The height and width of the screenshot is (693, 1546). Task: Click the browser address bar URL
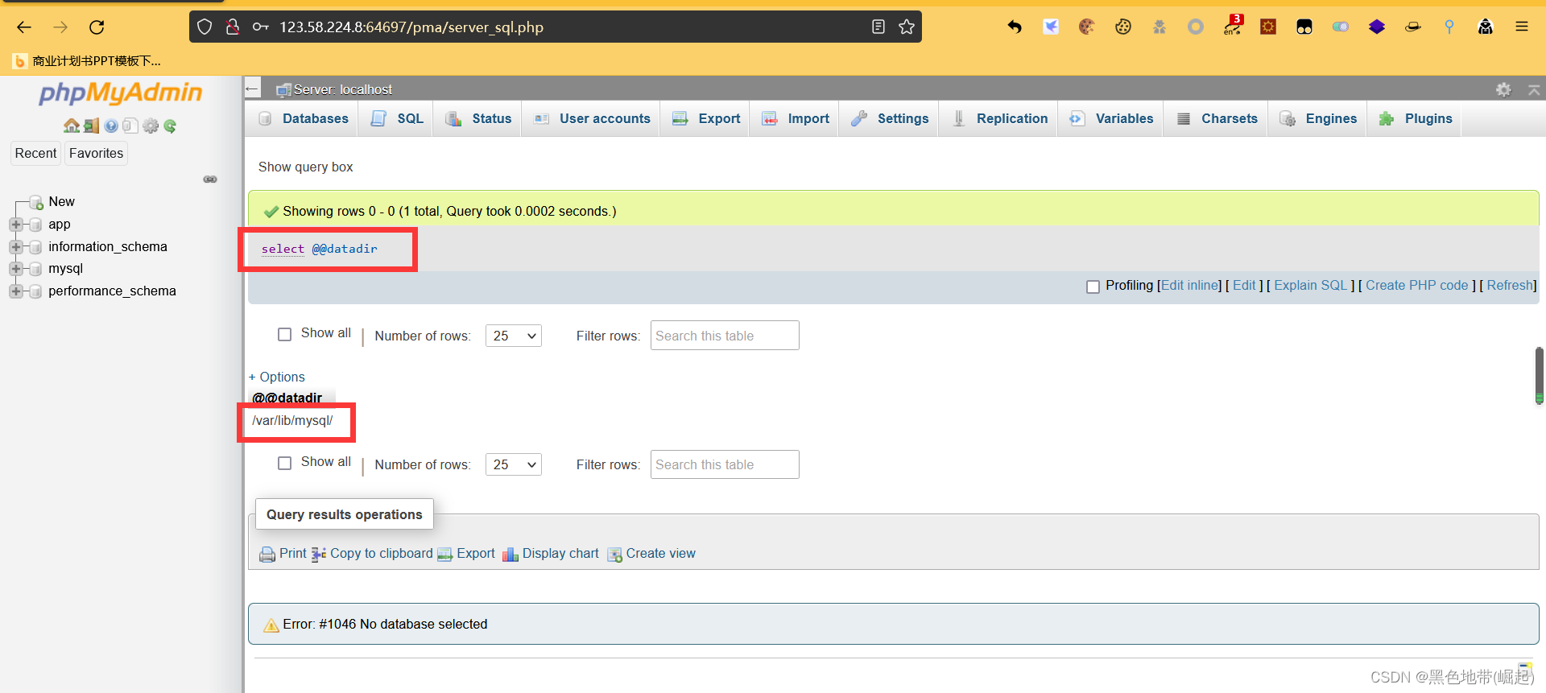[x=411, y=27]
